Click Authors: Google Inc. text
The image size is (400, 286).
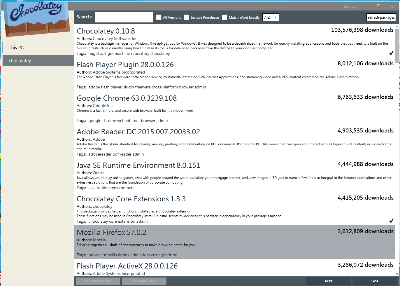pos(95,106)
